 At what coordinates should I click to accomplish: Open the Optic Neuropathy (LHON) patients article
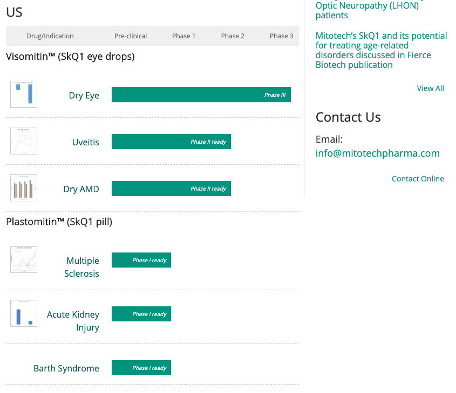[x=367, y=10]
